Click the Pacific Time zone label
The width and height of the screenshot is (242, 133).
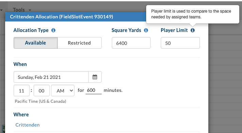point(40,101)
